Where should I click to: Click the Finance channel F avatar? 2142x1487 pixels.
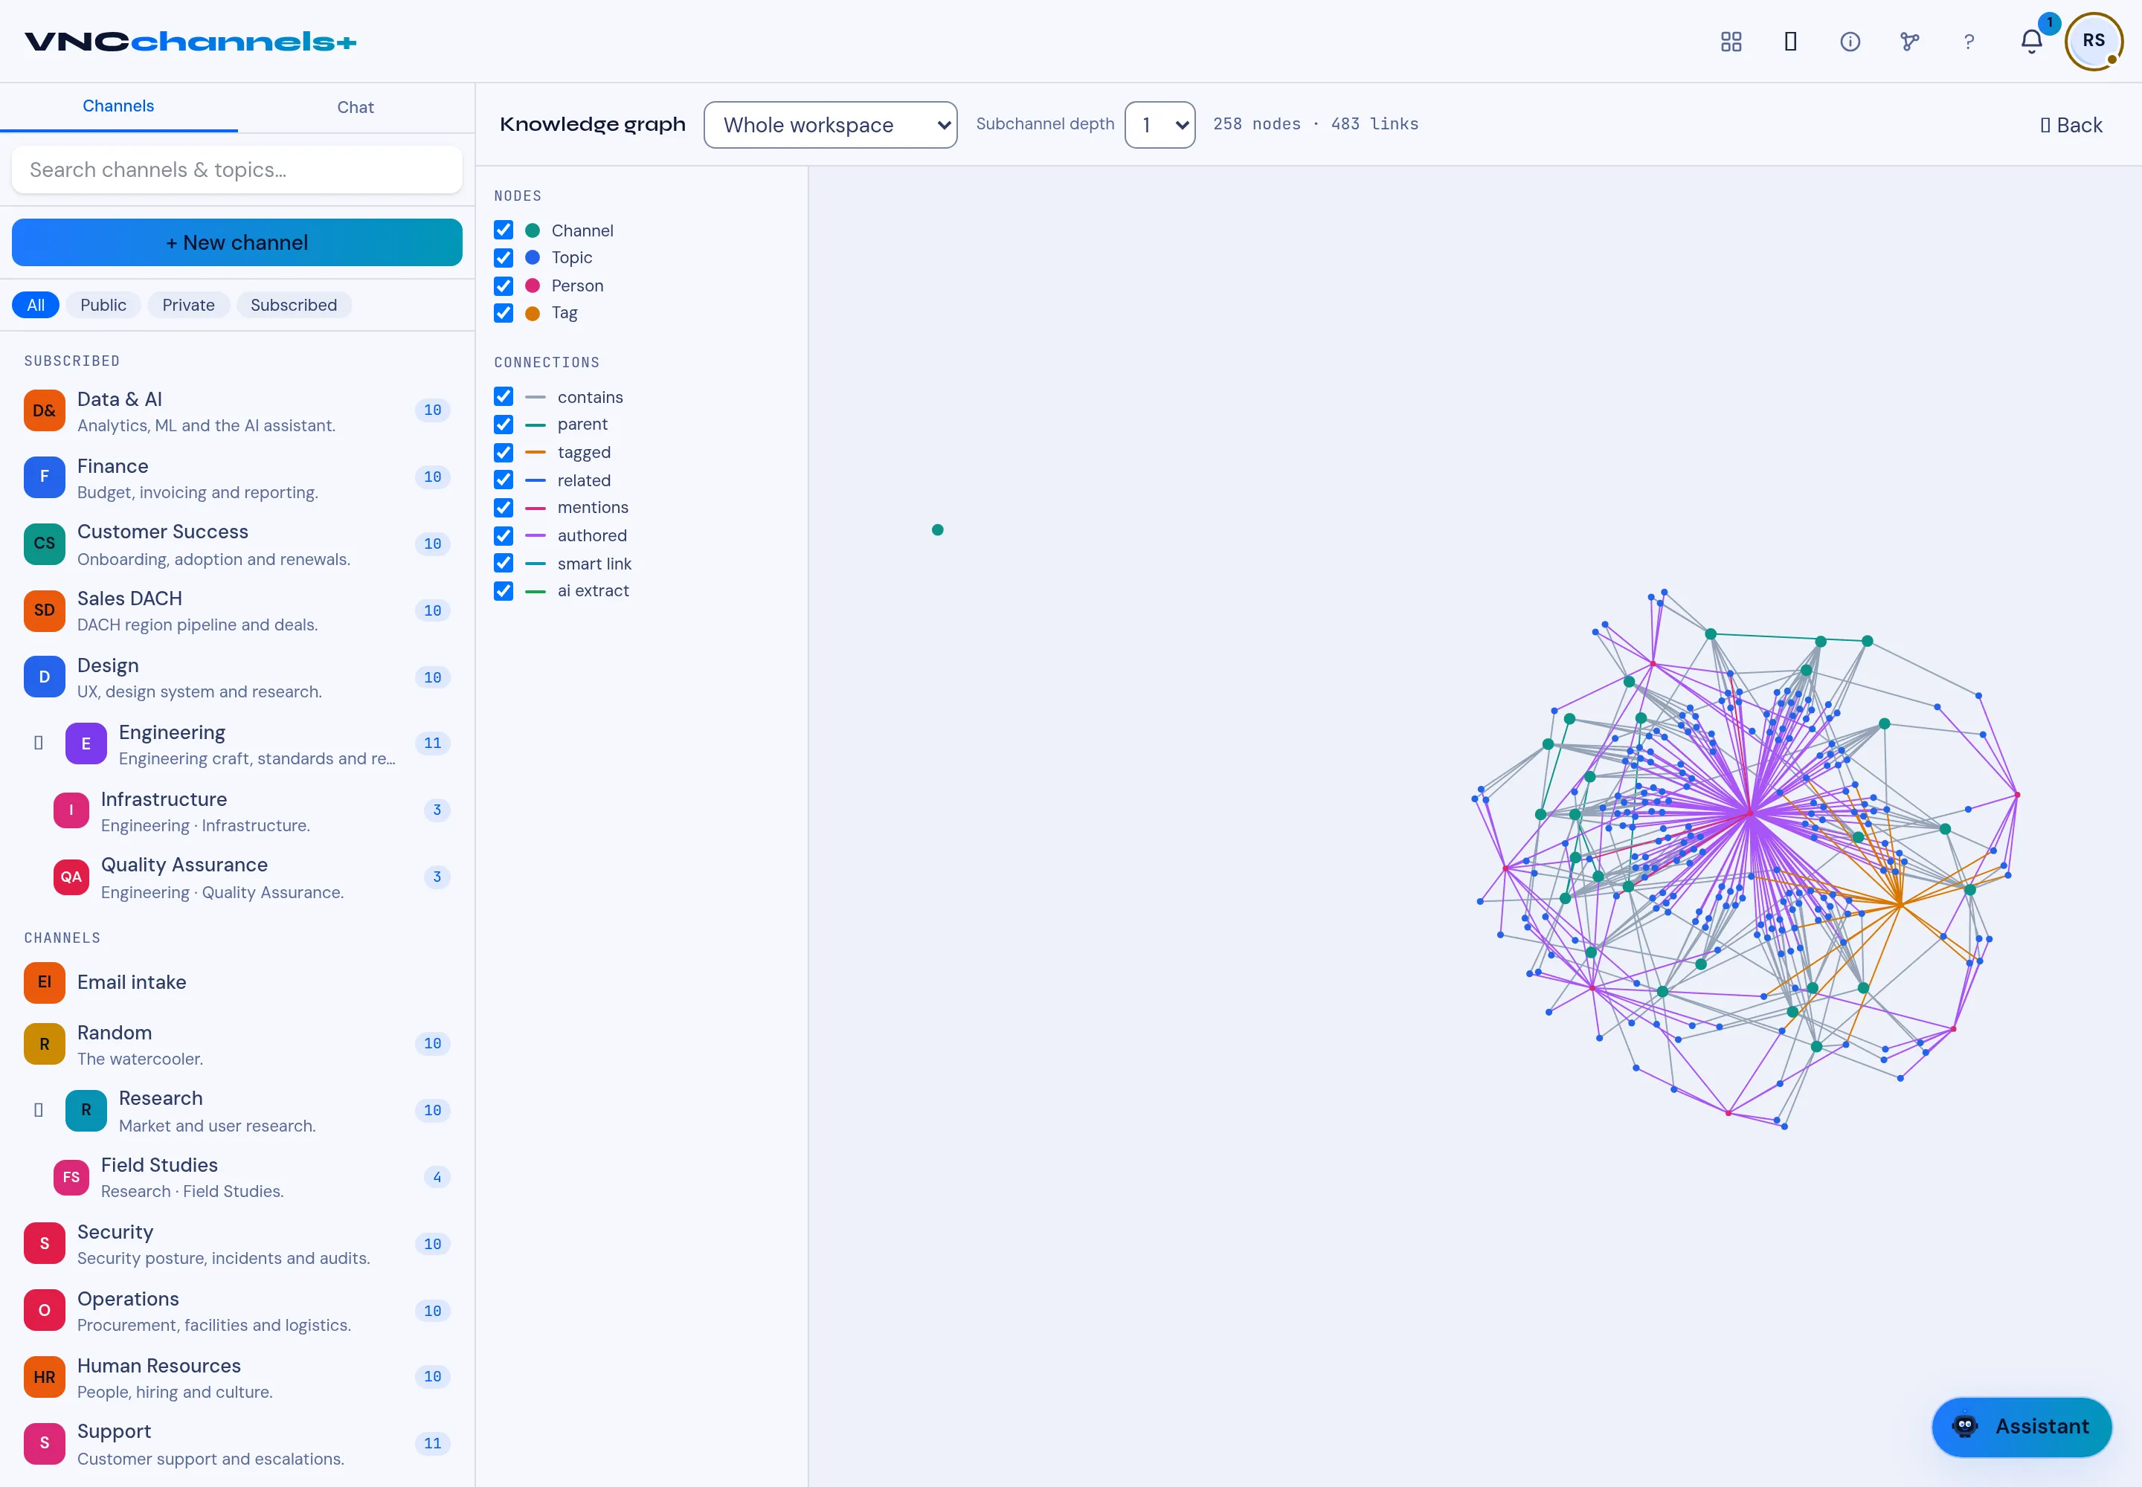pos(45,477)
